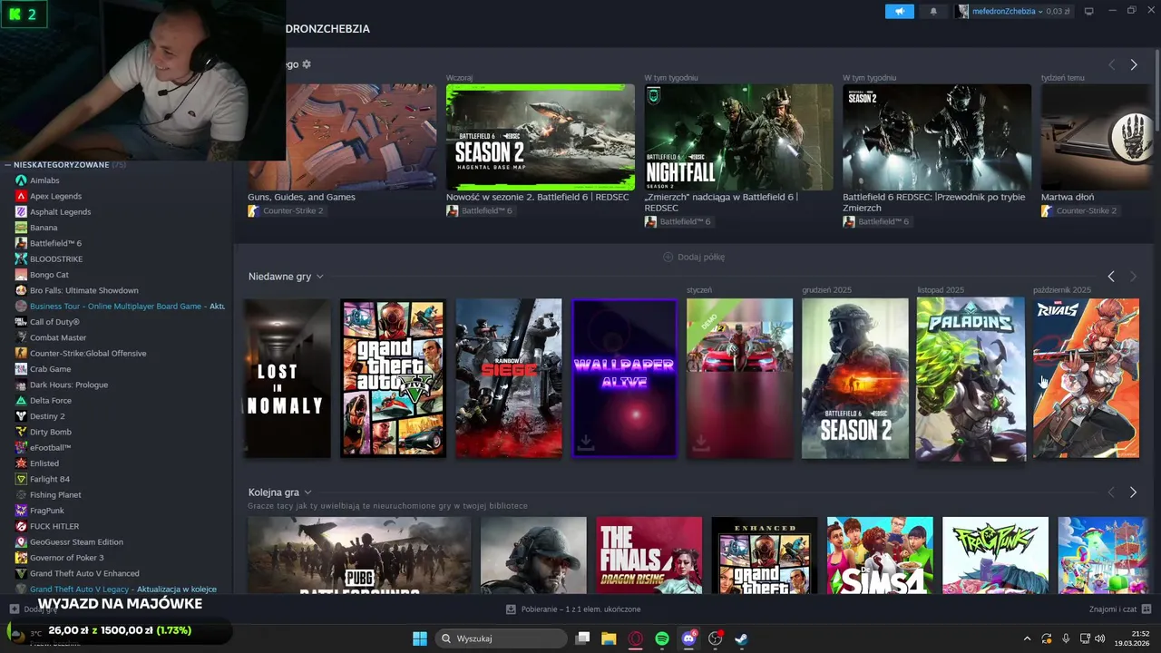Show next What's New items arrow

(1133, 64)
